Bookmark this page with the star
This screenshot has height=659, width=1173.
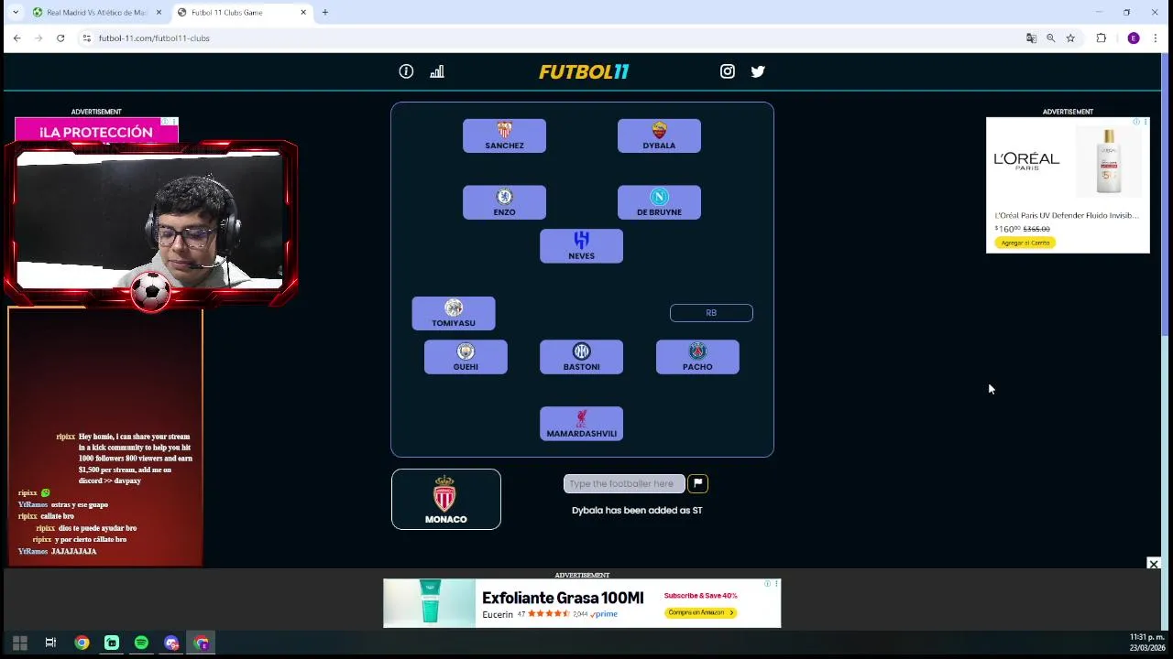[x=1069, y=38]
